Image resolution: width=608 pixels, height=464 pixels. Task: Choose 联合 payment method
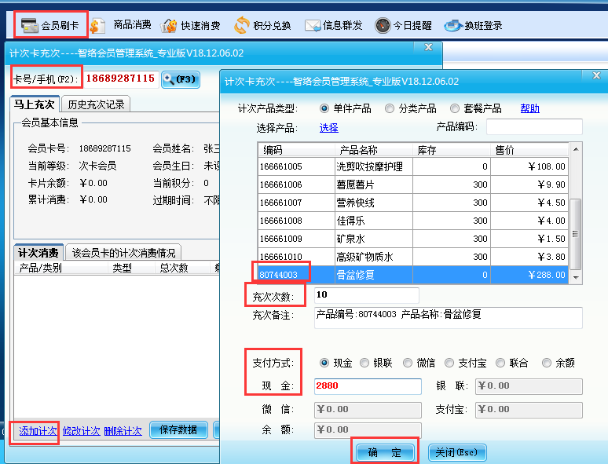(x=500, y=363)
